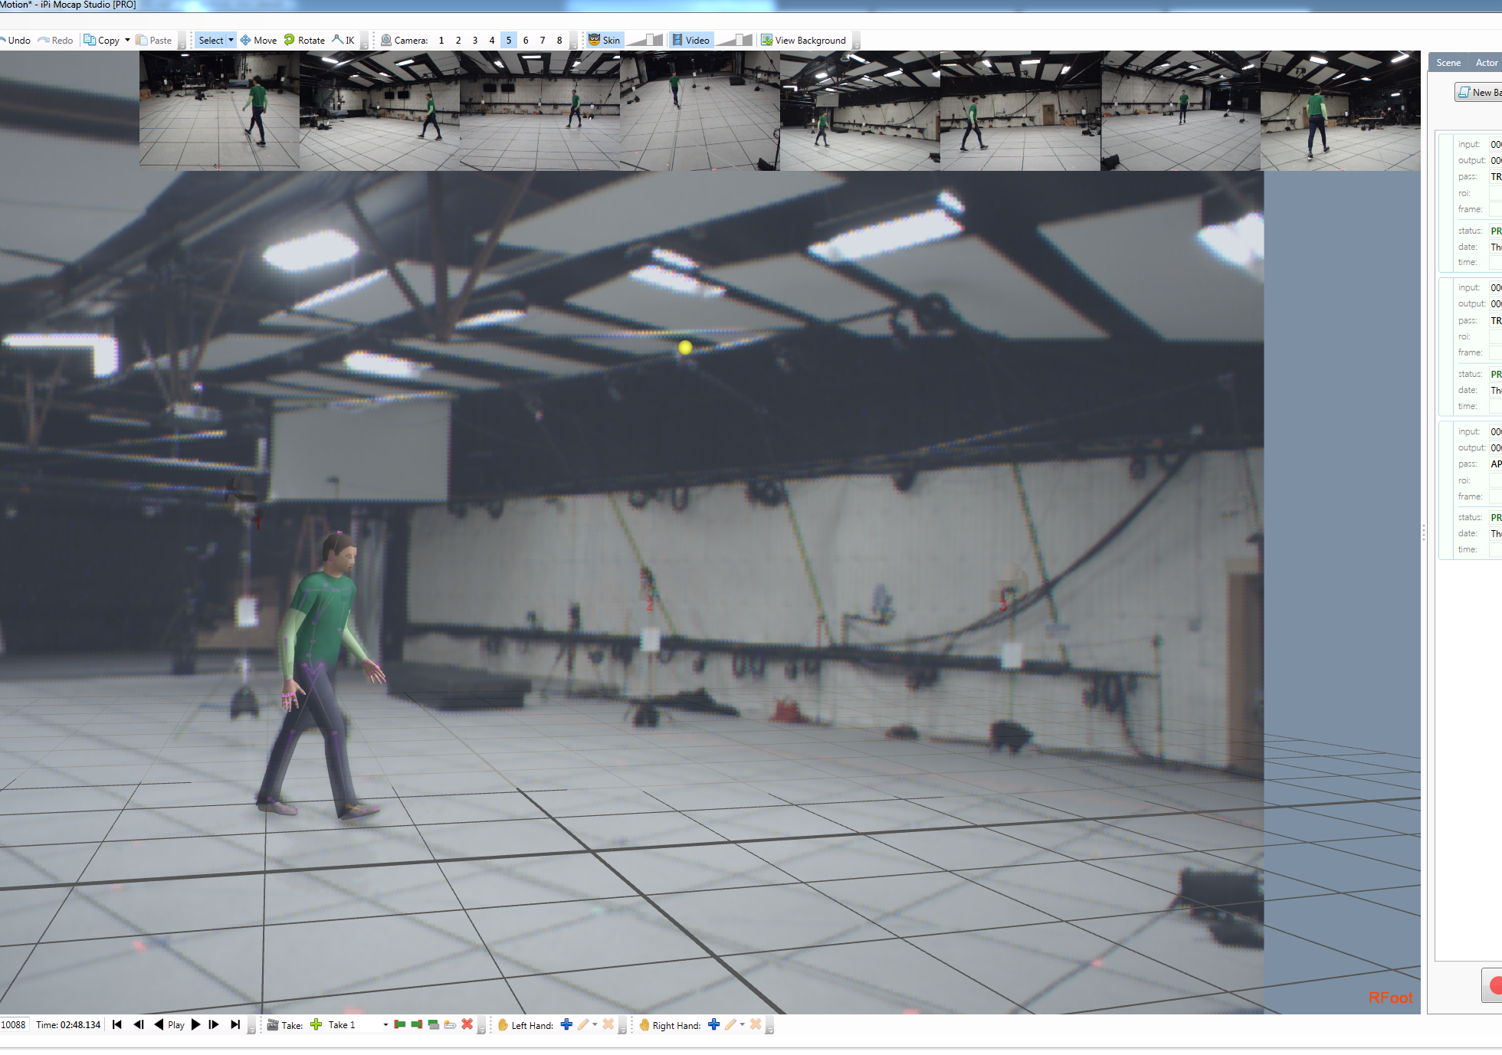This screenshot has height=1055, width=1502.
Task: Add a new take with green plus
Action: [316, 1025]
